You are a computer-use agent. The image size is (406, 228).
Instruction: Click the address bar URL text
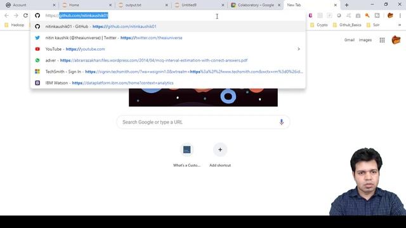coord(77,15)
